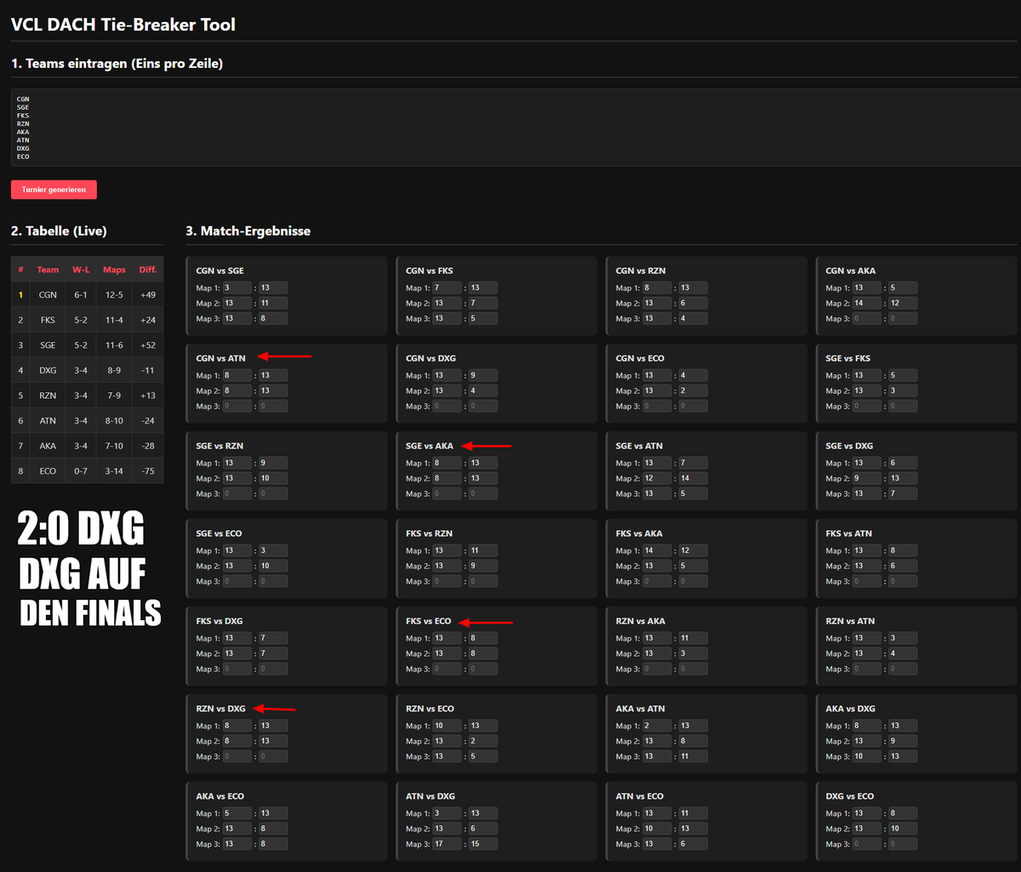Focus SGE vs ATN Map 2 right score
The height and width of the screenshot is (872, 1021).
pos(693,478)
